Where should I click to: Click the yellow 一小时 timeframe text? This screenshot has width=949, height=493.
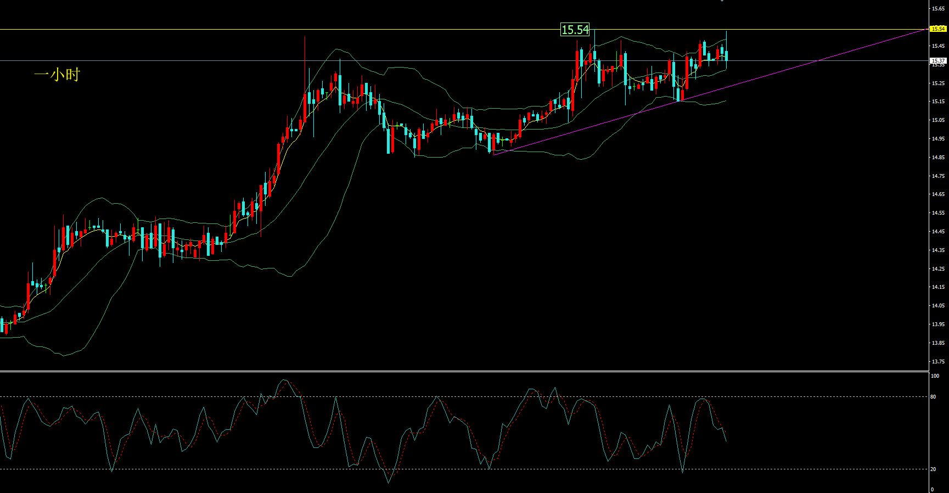57,74
